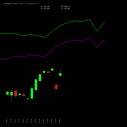Select the green candlestick for 06 May
This screenshot has height=127, width=127.
click(40, 78)
